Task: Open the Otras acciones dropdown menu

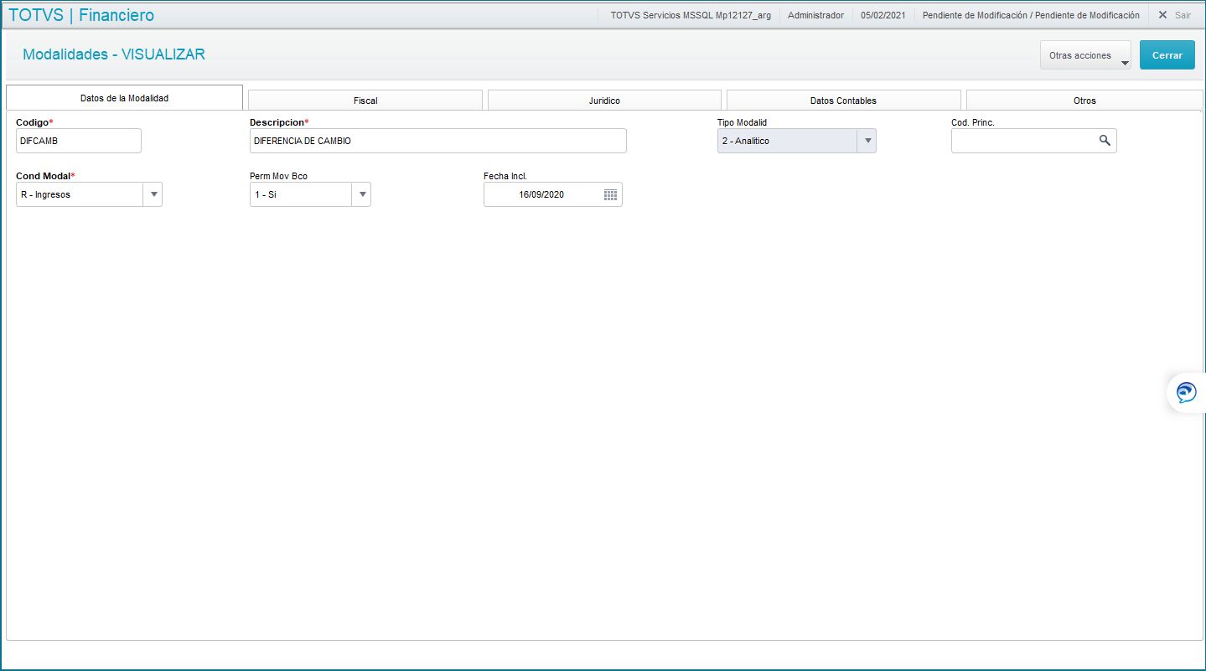Action: pos(1085,55)
